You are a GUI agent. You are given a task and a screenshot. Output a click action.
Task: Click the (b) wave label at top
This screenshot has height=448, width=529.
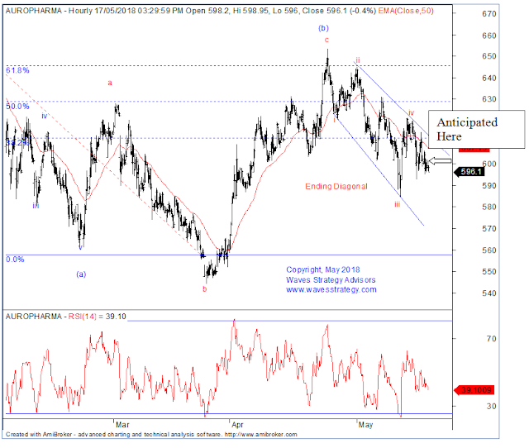(x=323, y=28)
